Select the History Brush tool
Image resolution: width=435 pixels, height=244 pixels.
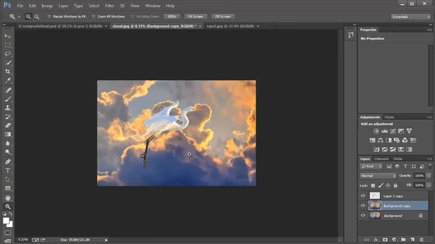coord(7,117)
